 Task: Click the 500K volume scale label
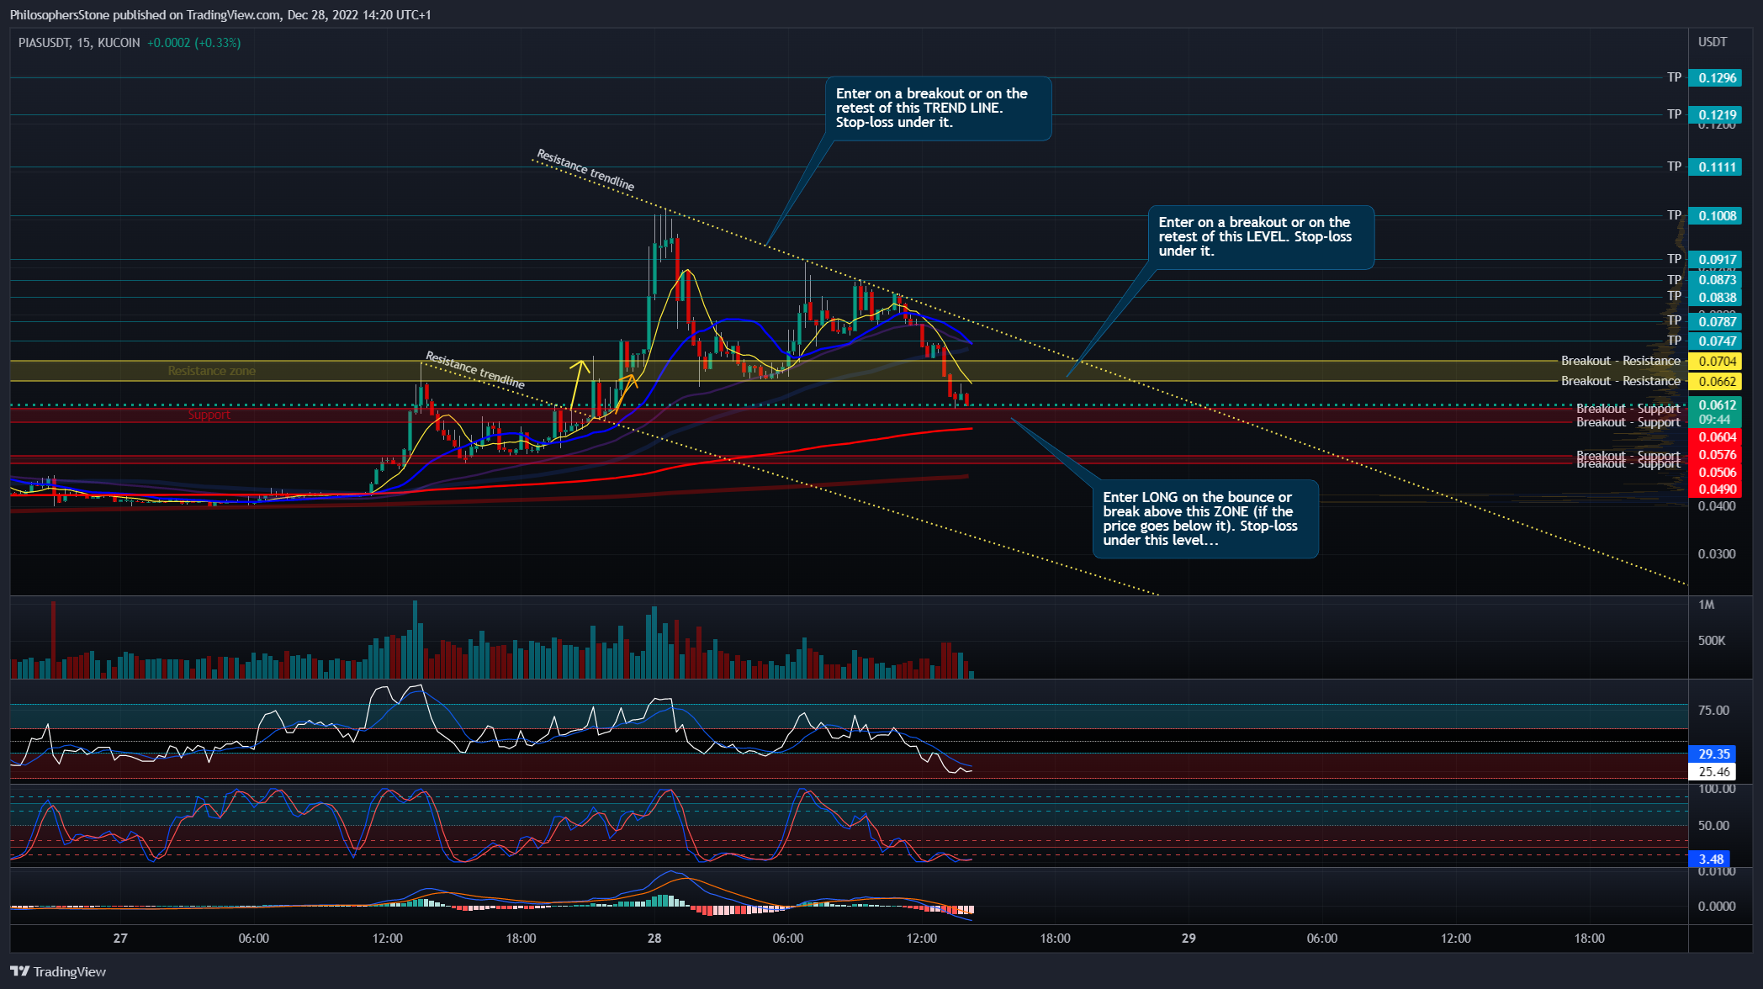[x=1712, y=641]
